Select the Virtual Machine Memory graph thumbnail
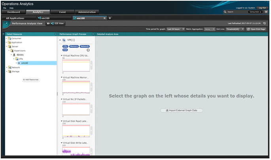Viewport: 271px width, 160px height. click(x=76, y=87)
